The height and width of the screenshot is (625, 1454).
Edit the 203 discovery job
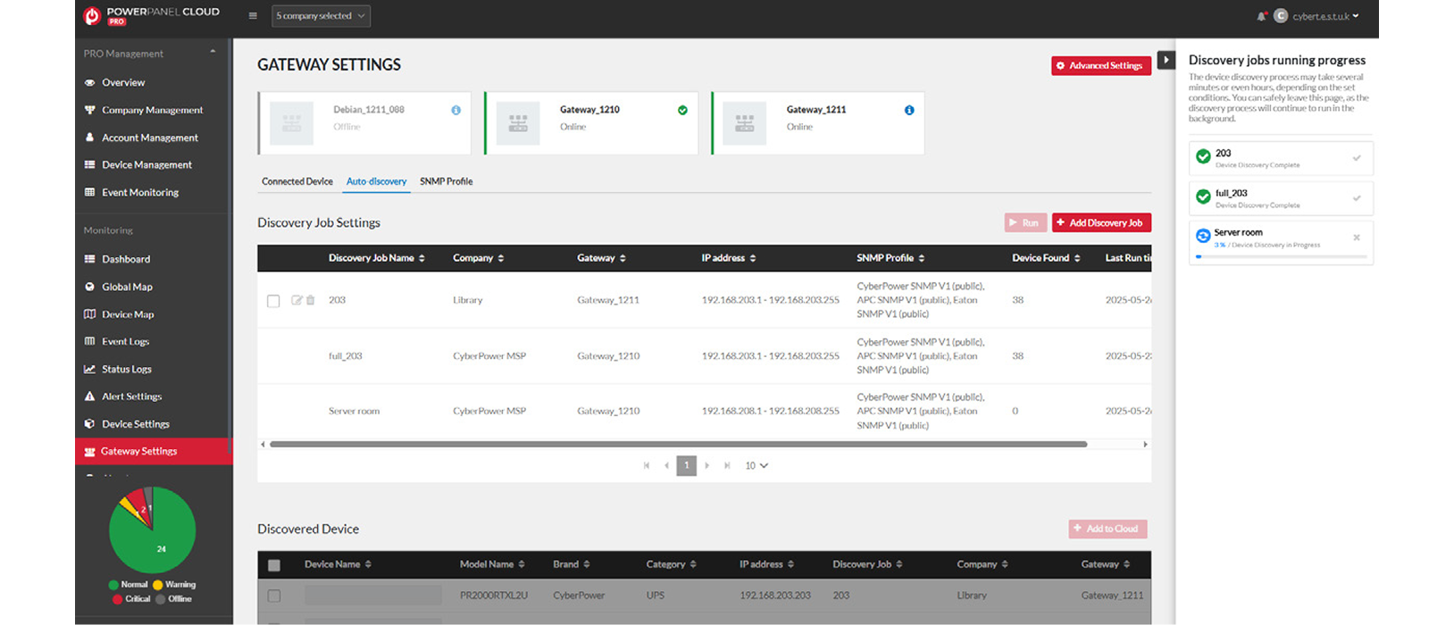297,300
